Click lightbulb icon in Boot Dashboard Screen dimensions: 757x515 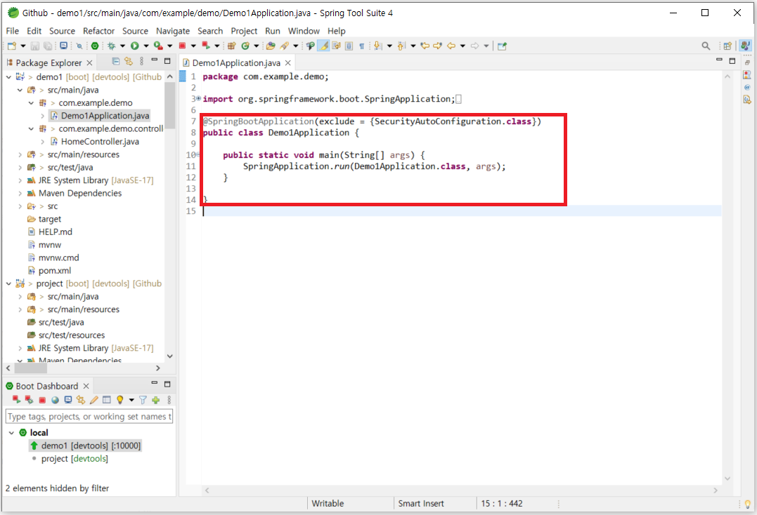119,400
